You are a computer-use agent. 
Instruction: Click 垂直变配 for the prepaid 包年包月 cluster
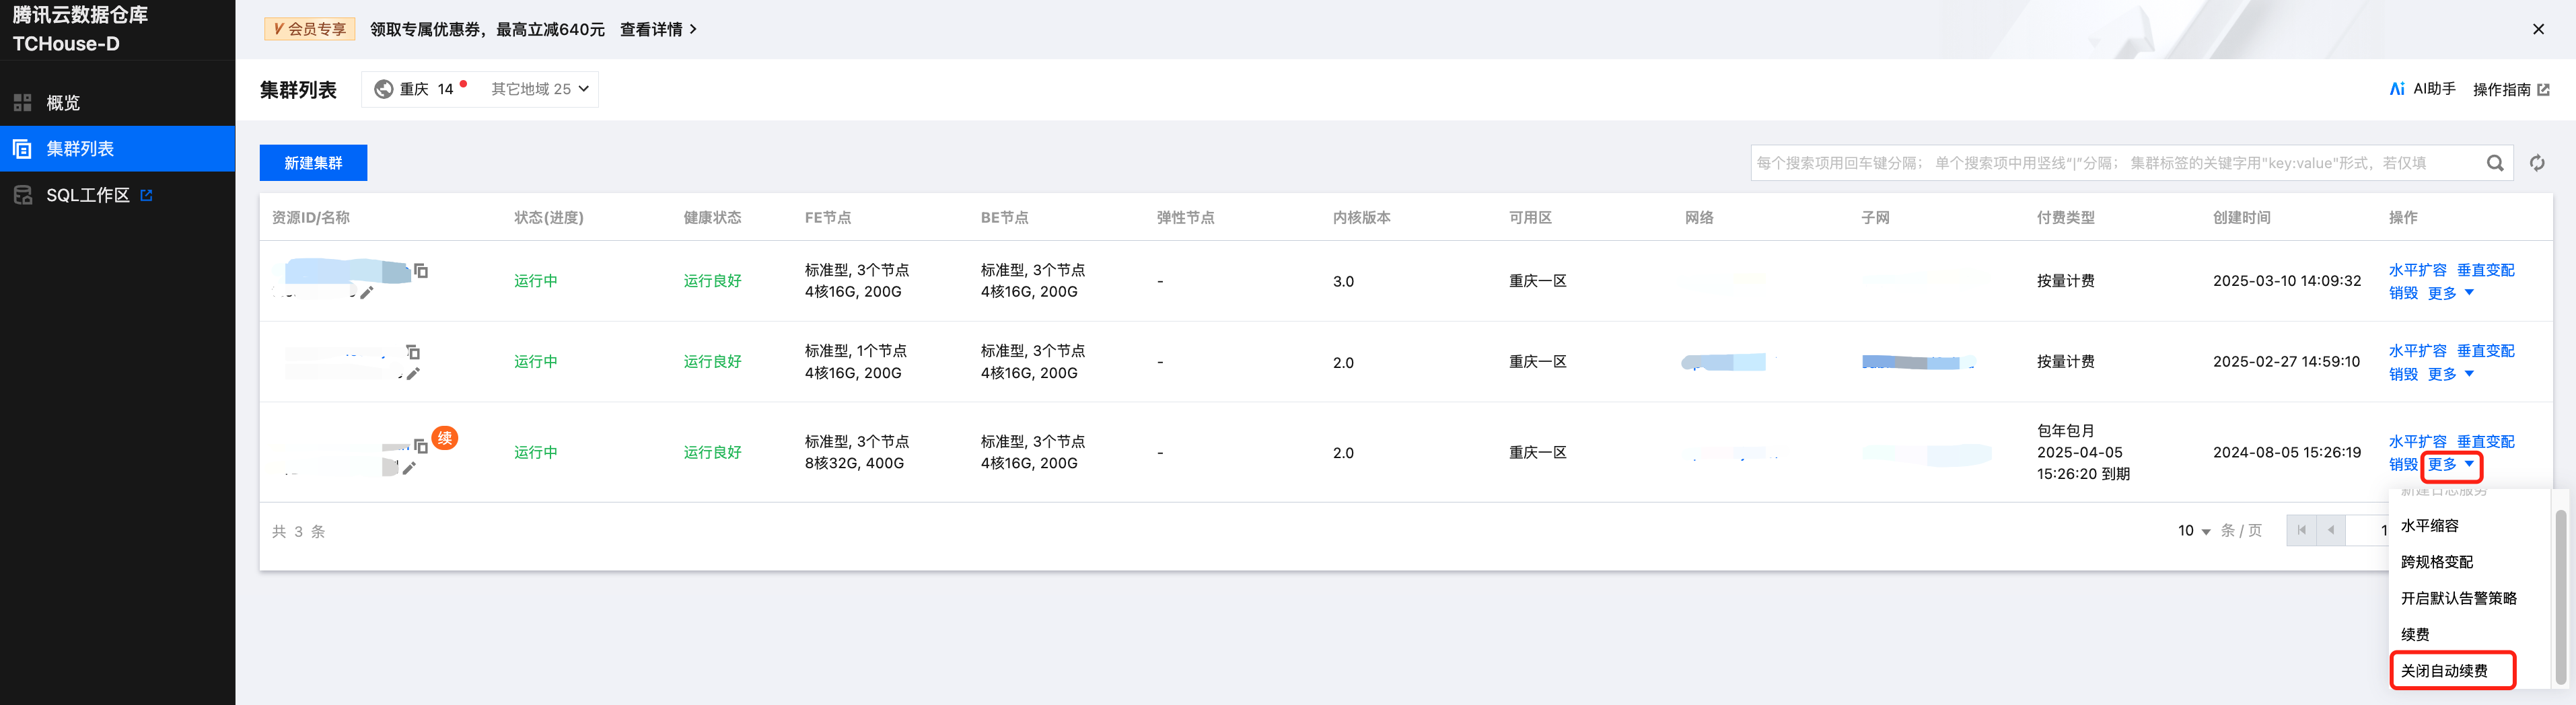coord(2485,441)
